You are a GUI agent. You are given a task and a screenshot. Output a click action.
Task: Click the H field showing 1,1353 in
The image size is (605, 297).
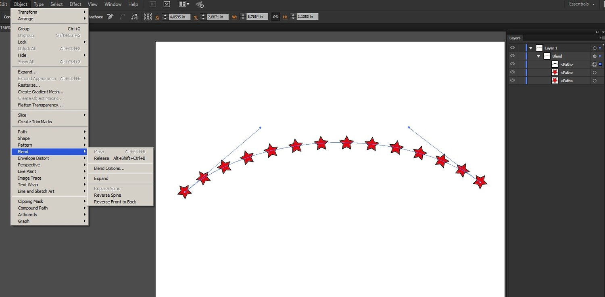[307, 17]
